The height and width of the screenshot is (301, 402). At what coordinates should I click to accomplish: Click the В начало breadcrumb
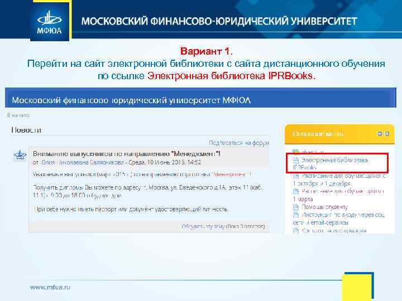click(x=18, y=115)
